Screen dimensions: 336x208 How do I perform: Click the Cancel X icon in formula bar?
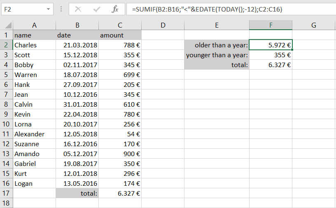tap(78, 9)
